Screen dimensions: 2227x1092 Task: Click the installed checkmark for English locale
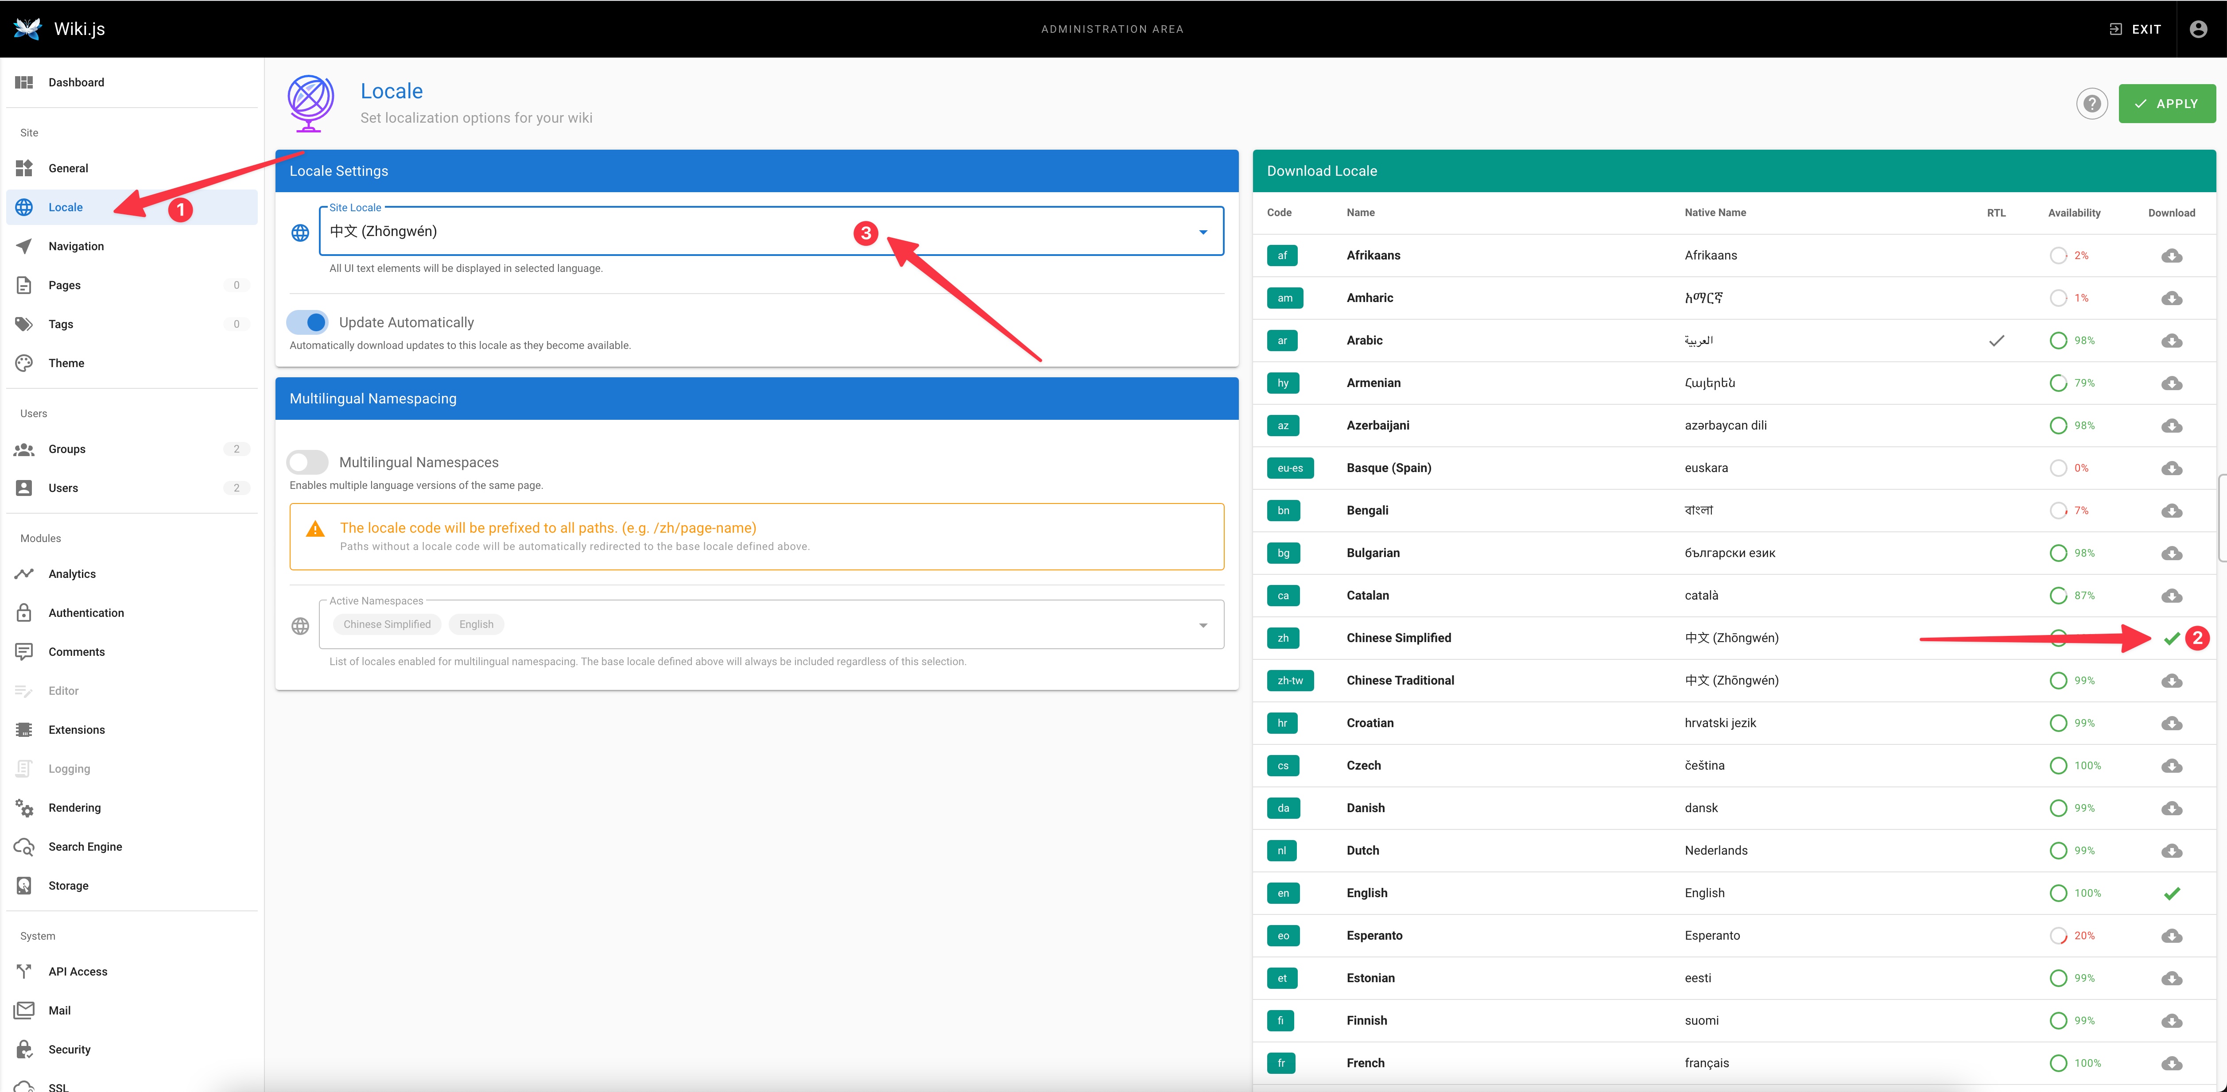click(2172, 893)
